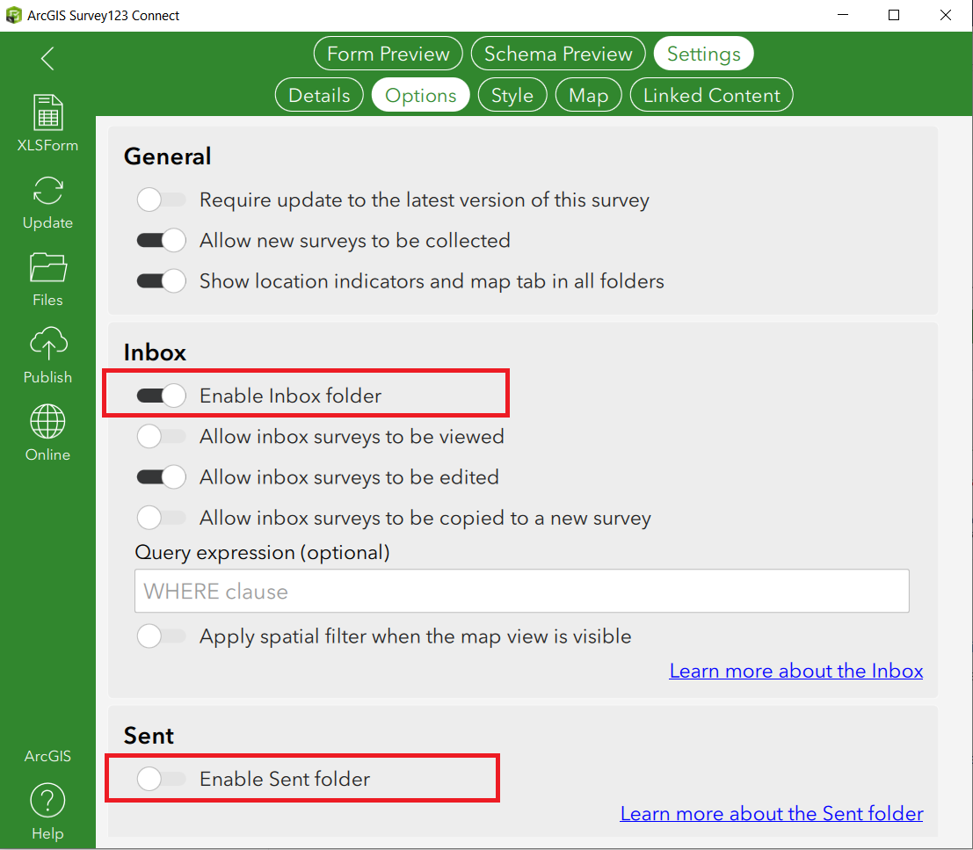Open the Files folder icon
The image size is (973, 850).
click(x=47, y=267)
